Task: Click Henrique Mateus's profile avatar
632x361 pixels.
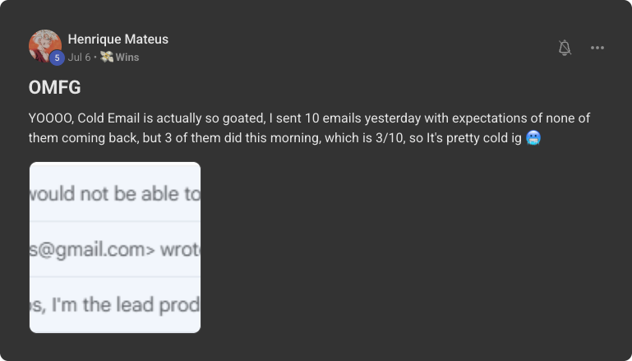Action: pyautogui.click(x=44, y=46)
